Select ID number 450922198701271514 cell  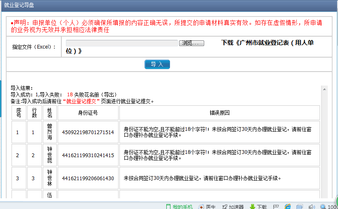point(88,132)
